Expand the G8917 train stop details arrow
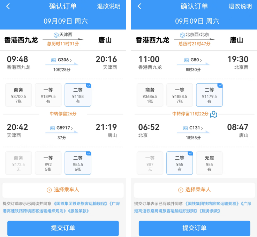The width and height of the screenshot is (257, 237). [72, 129]
